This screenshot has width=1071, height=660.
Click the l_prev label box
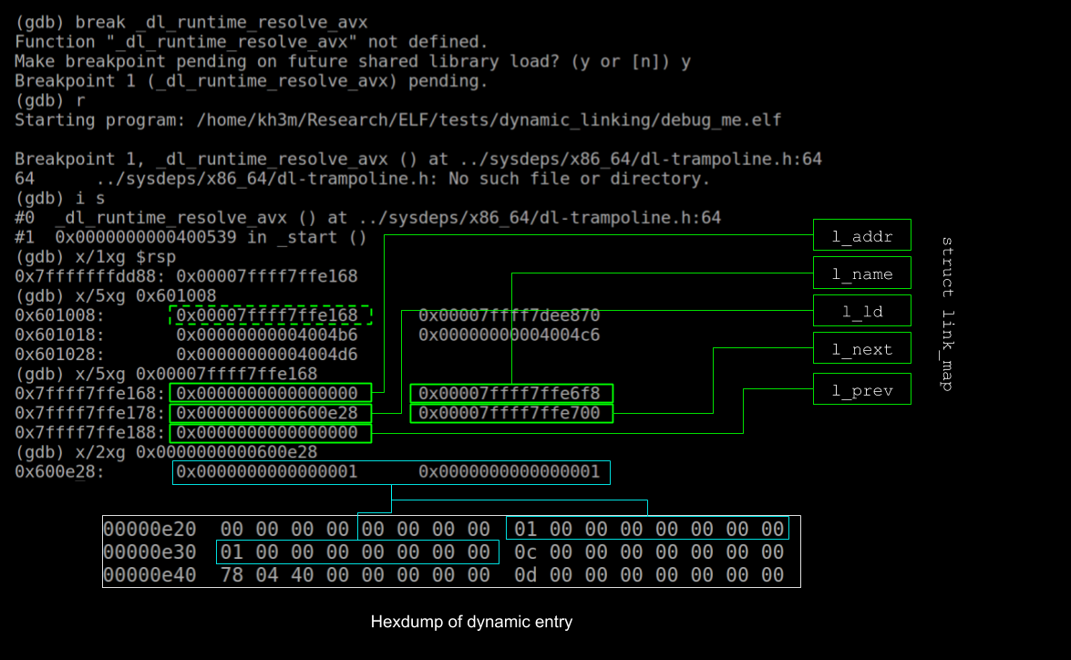[x=861, y=388]
